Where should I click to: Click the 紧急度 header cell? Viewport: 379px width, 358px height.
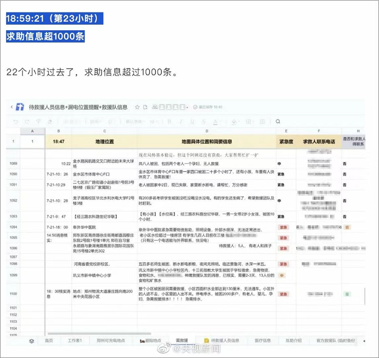[286, 141]
